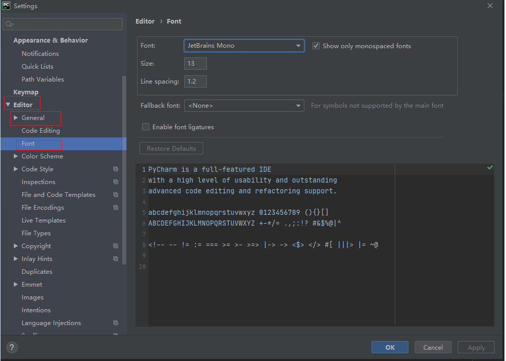This screenshot has height=361, width=506.
Task: Expand the Code Style node
Action: 15,169
